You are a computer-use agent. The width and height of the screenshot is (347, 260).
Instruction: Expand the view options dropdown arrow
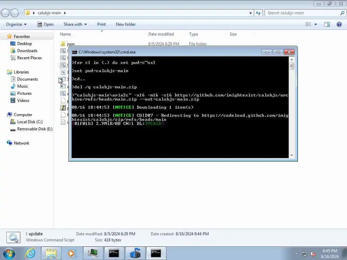(315, 24)
